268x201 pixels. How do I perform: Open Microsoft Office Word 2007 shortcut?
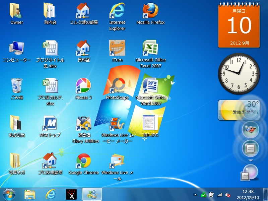(150, 92)
